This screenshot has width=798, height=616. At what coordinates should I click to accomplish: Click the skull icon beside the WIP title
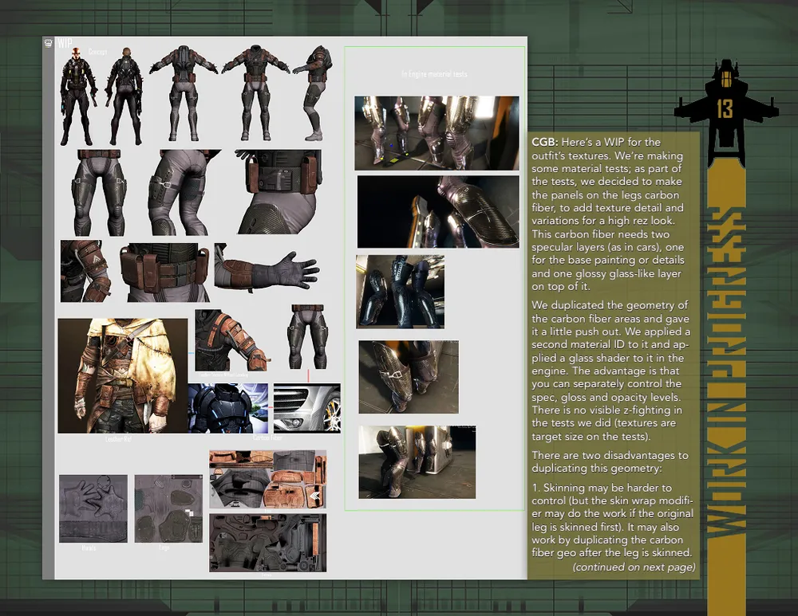[x=49, y=44]
